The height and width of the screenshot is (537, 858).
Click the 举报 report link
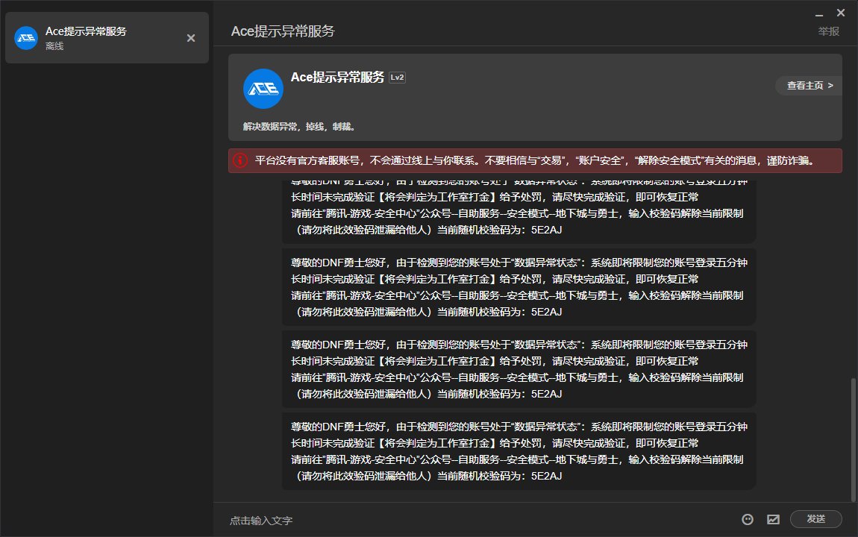point(828,31)
